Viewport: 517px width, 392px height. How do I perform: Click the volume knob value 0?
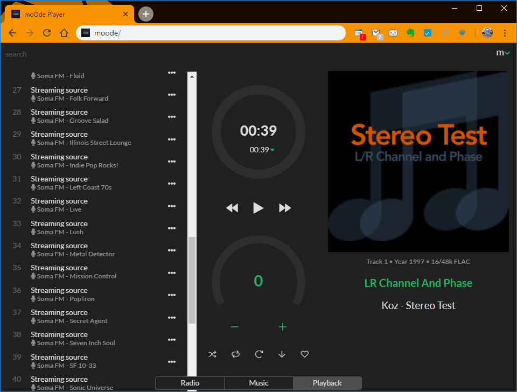tap(258, 281)
